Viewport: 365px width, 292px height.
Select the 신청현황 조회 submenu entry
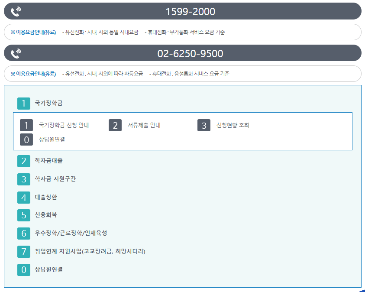point(233,125)
